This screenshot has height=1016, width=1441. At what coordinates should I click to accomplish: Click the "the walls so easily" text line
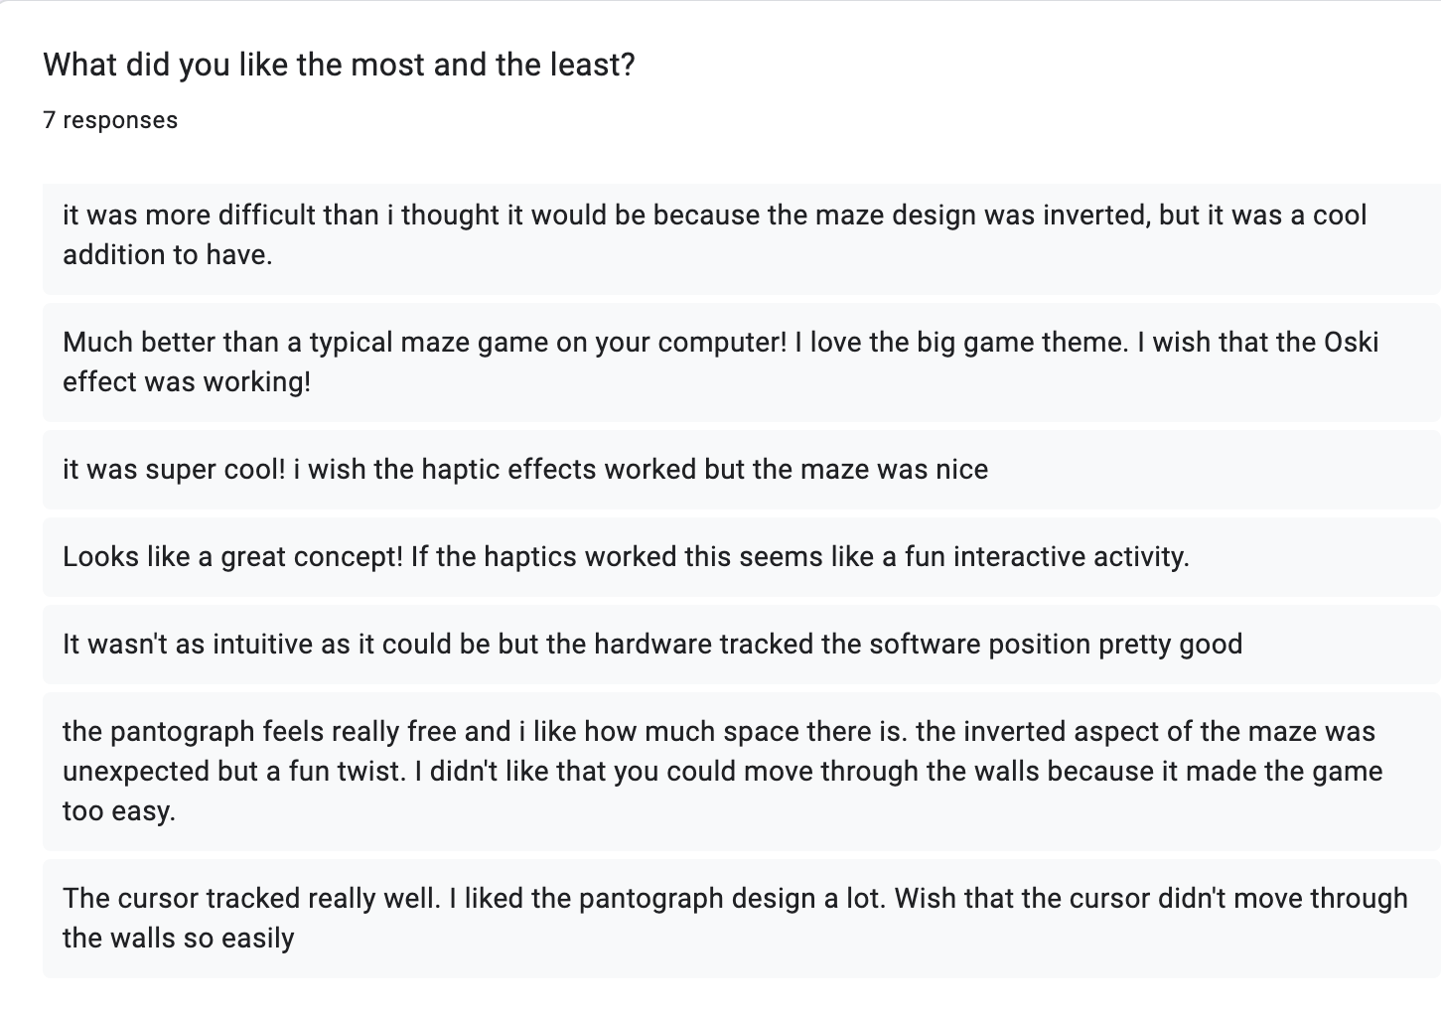point(179,939)
